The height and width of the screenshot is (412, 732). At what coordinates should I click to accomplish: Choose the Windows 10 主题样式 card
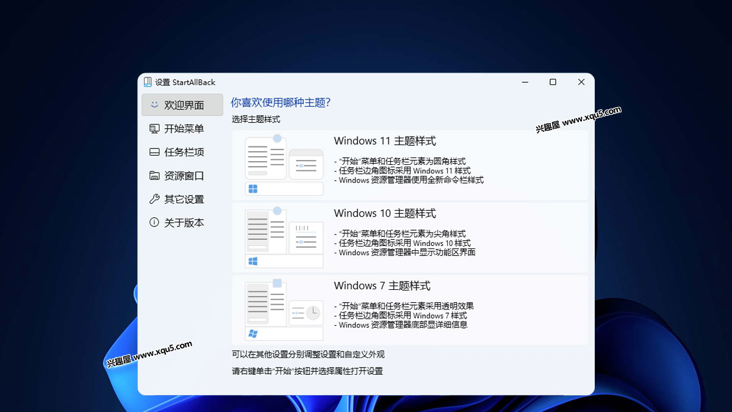(x=410, y=237)
